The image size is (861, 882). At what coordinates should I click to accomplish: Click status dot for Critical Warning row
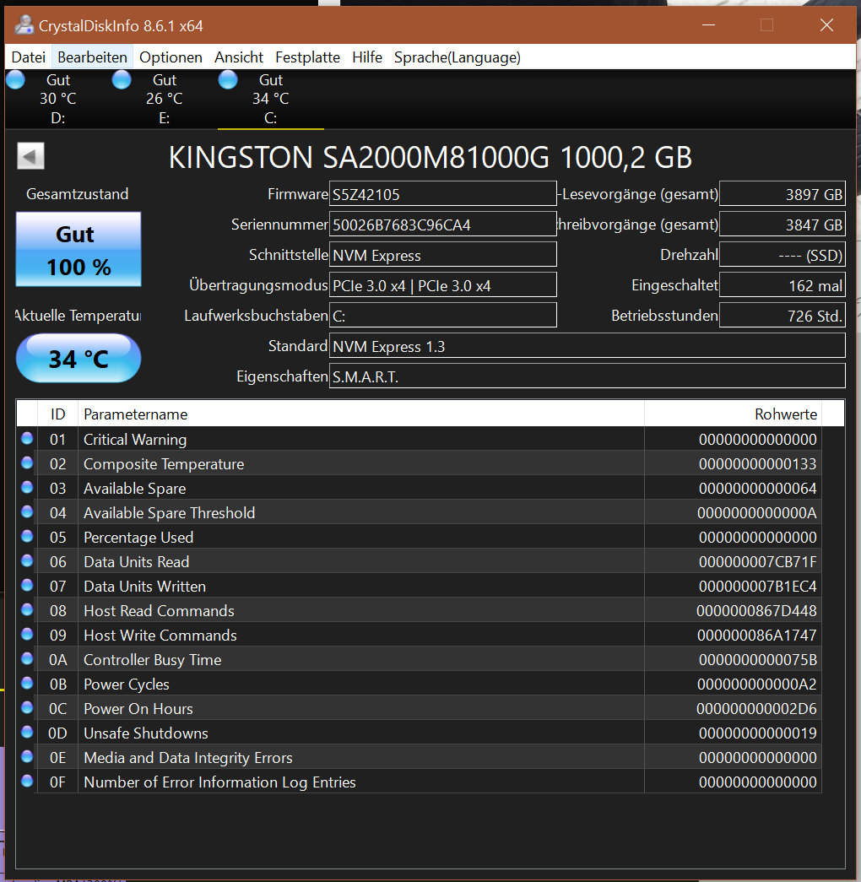point(27,438)
